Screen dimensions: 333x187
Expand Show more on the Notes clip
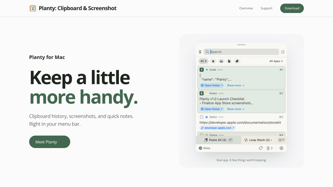(x=236, y=109)
